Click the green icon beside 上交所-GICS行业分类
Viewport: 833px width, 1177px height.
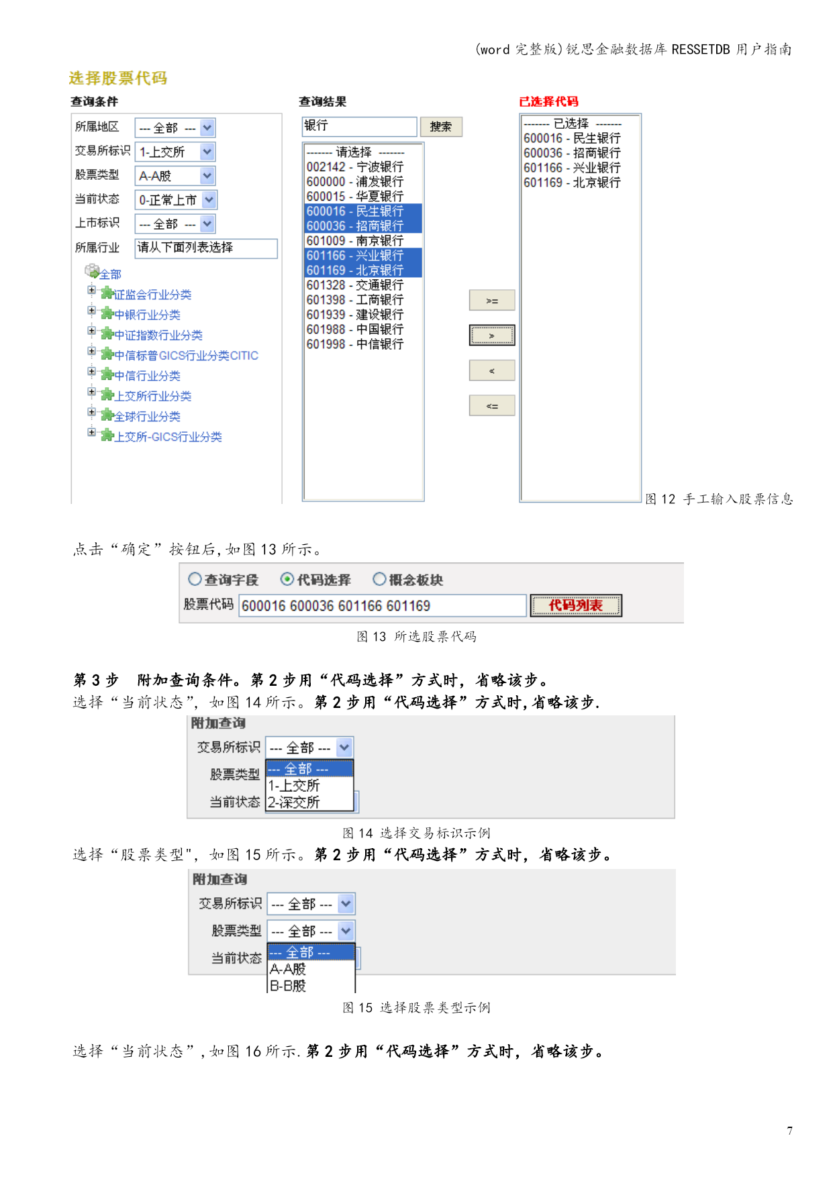pos(107,435)
